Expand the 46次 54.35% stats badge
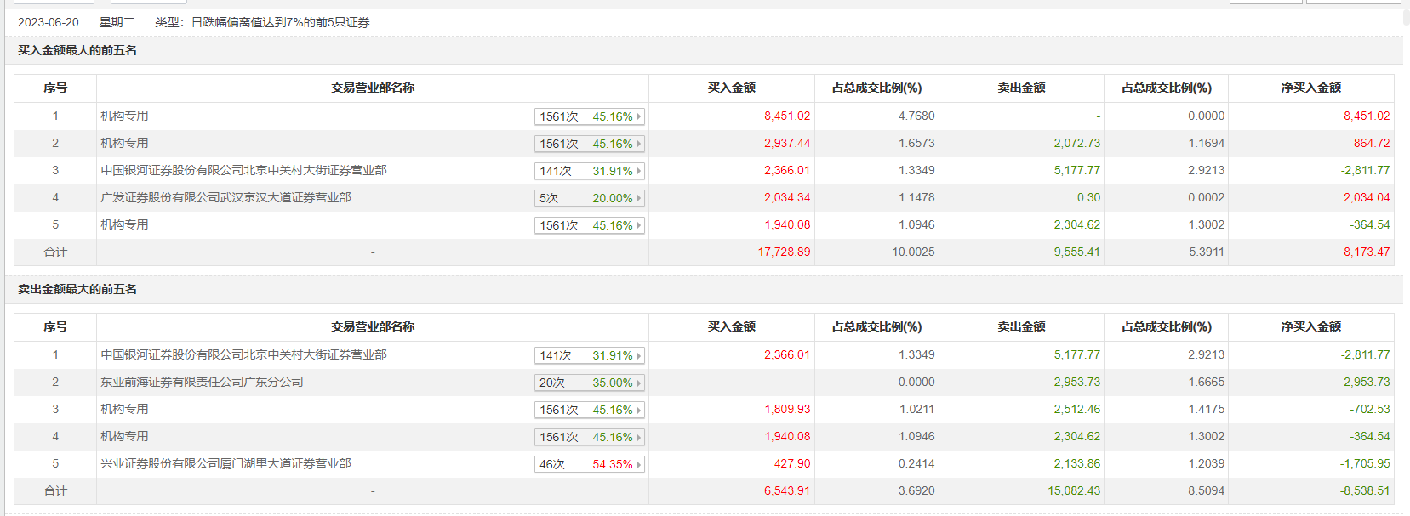1410x516 pixels. tap(589, 464)
